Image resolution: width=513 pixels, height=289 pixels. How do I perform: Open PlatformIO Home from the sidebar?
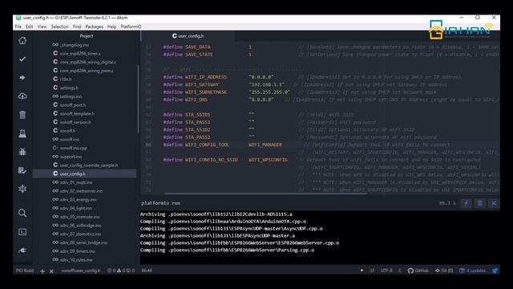(x=22, y=41)
